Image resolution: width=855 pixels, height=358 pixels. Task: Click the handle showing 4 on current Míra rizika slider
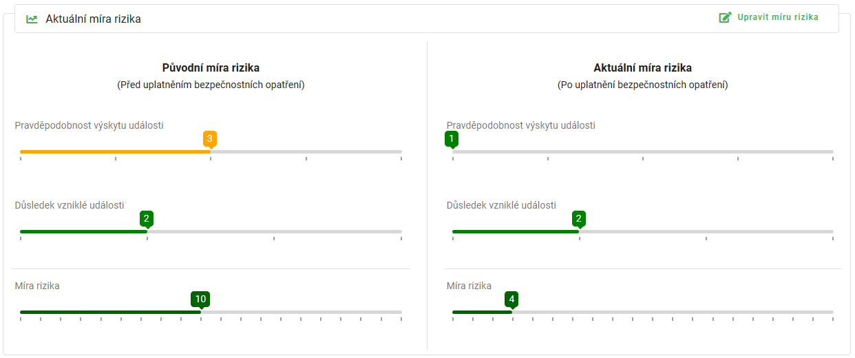click(511, 299)
